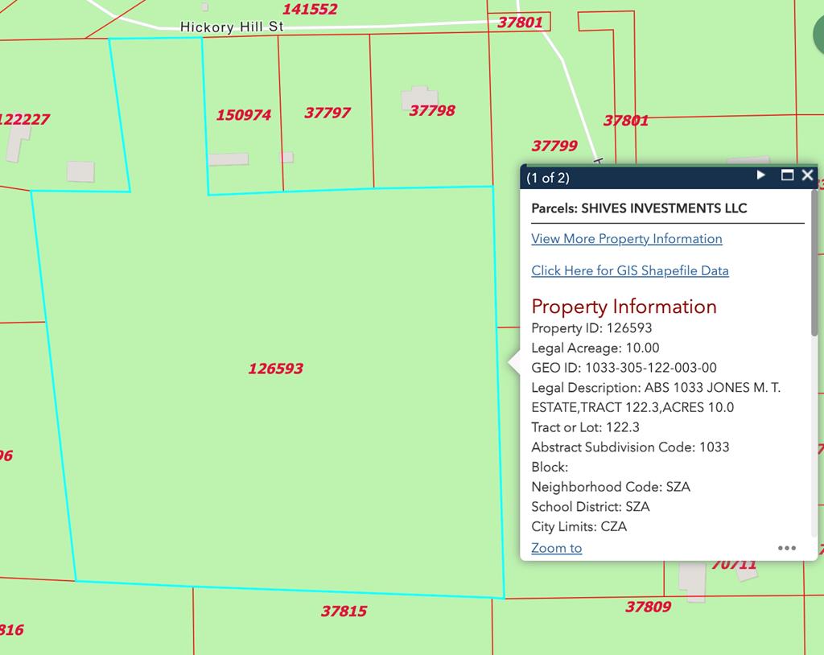This screenshot has width=824, height=655.
Task: Select parcel 37809 on the map
Action: (648, 607)
